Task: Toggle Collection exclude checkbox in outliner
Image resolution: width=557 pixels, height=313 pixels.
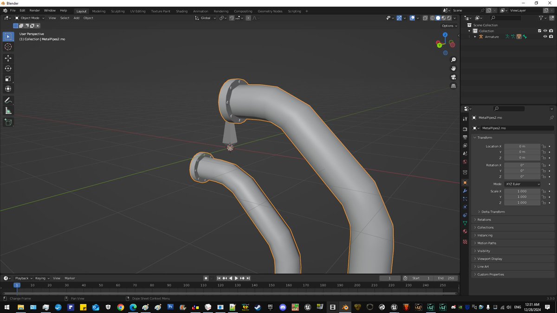Action: pos(539,31)
